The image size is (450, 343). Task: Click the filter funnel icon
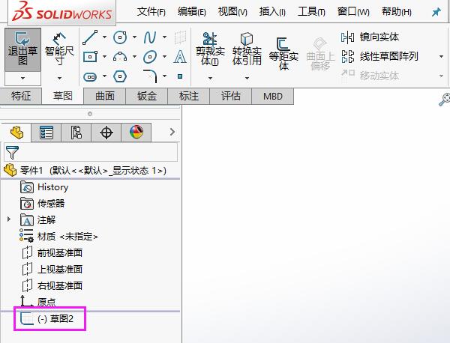coord(12,152)
